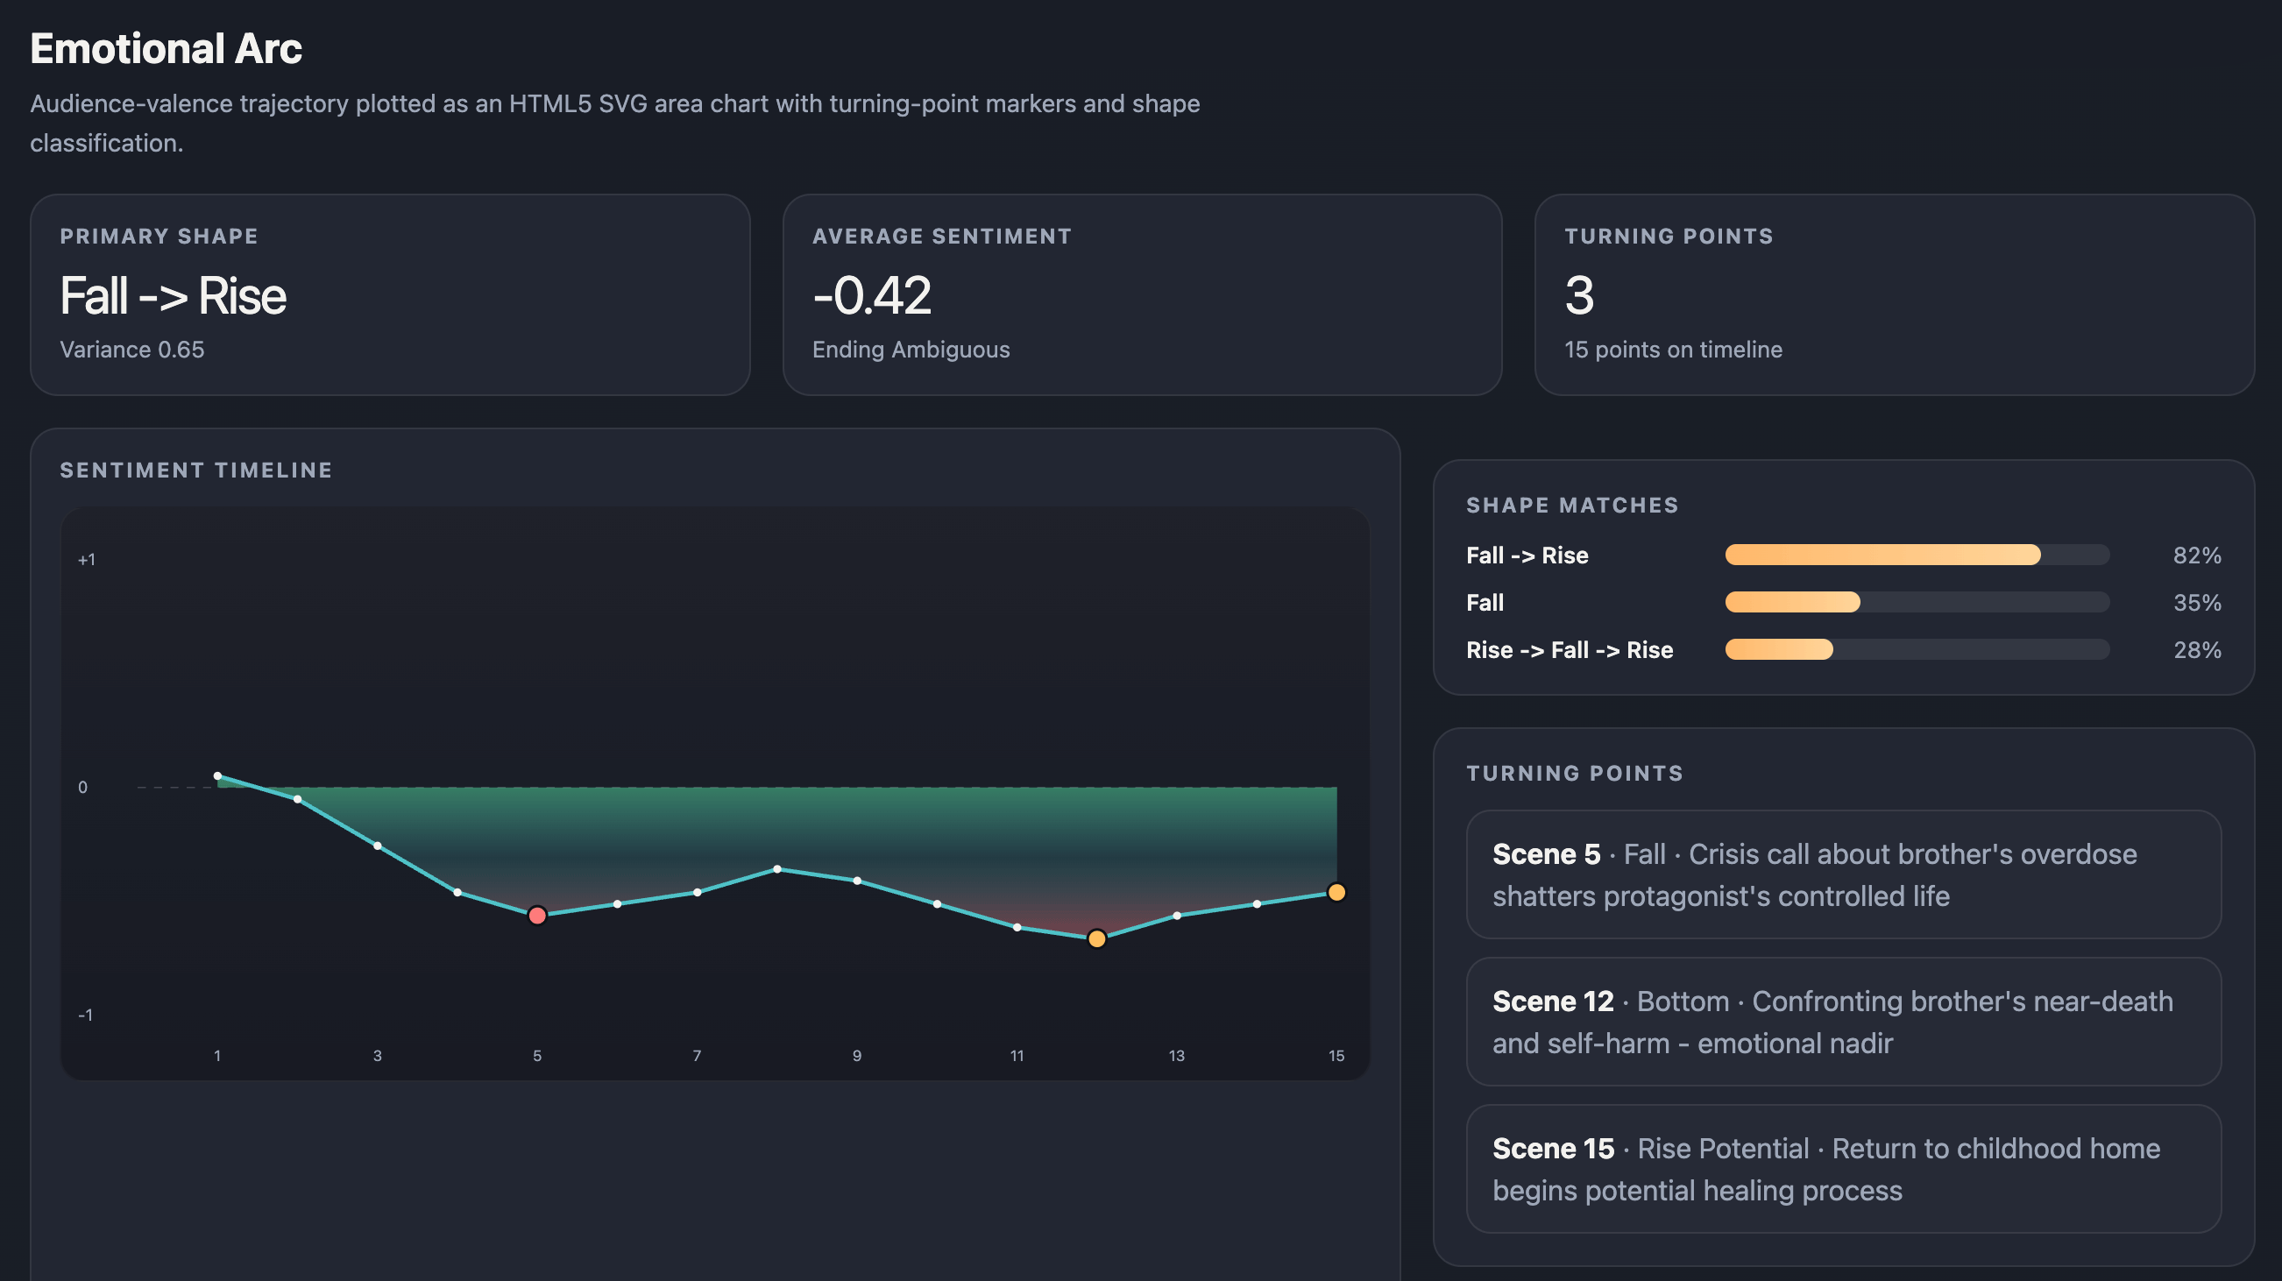This screenshot has width=2282, height=1281.
Task: Select the Scene 14 data point
Action: pyautogui.click(x=1257, y=903)
